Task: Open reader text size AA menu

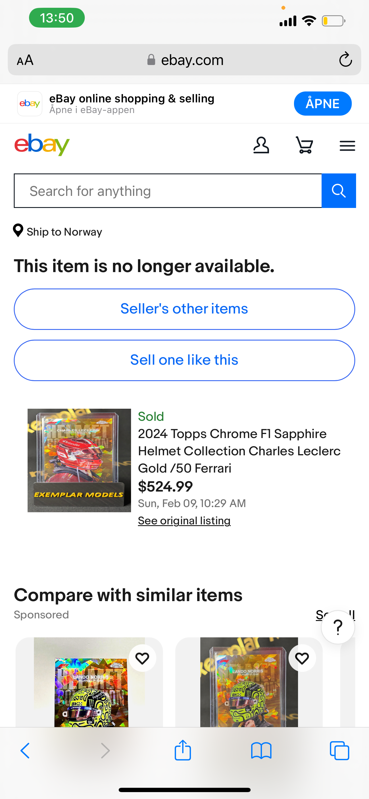Action: (x=25, y=60)
